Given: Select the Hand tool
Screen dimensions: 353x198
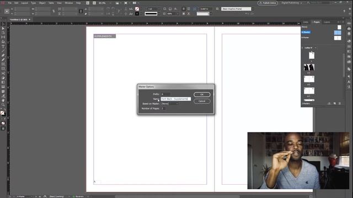Looking at the screenshot, I should 3,100.
